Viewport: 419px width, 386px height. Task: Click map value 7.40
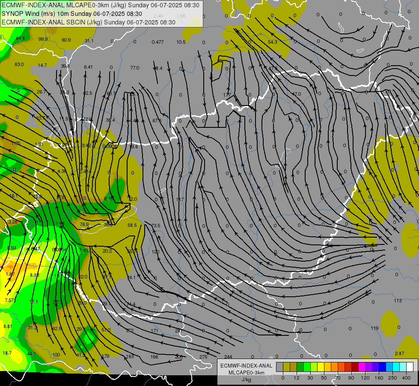point(83,250)
